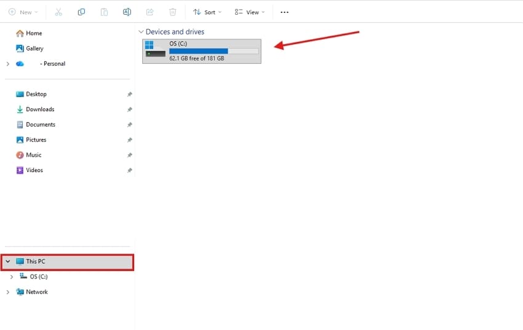This screenshot has width=523, height=330.
Task: Click the pin icon next to Pictures
Action: pyautogui.click(x=129, y=140)
